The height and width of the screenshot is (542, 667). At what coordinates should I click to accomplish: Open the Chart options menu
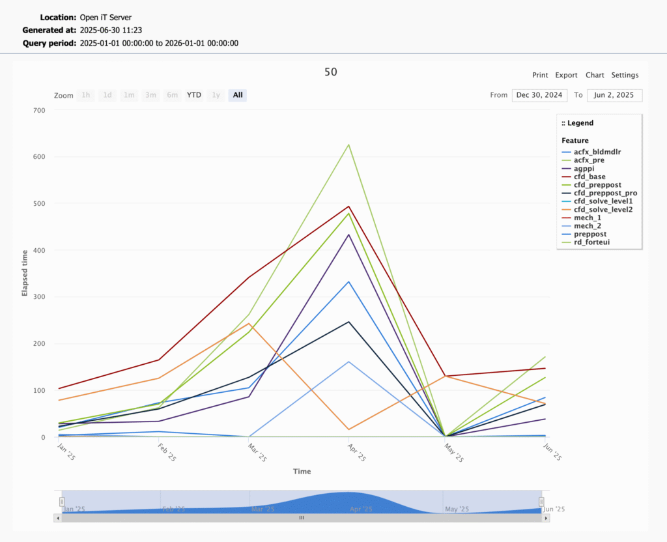tap(595, 75)
